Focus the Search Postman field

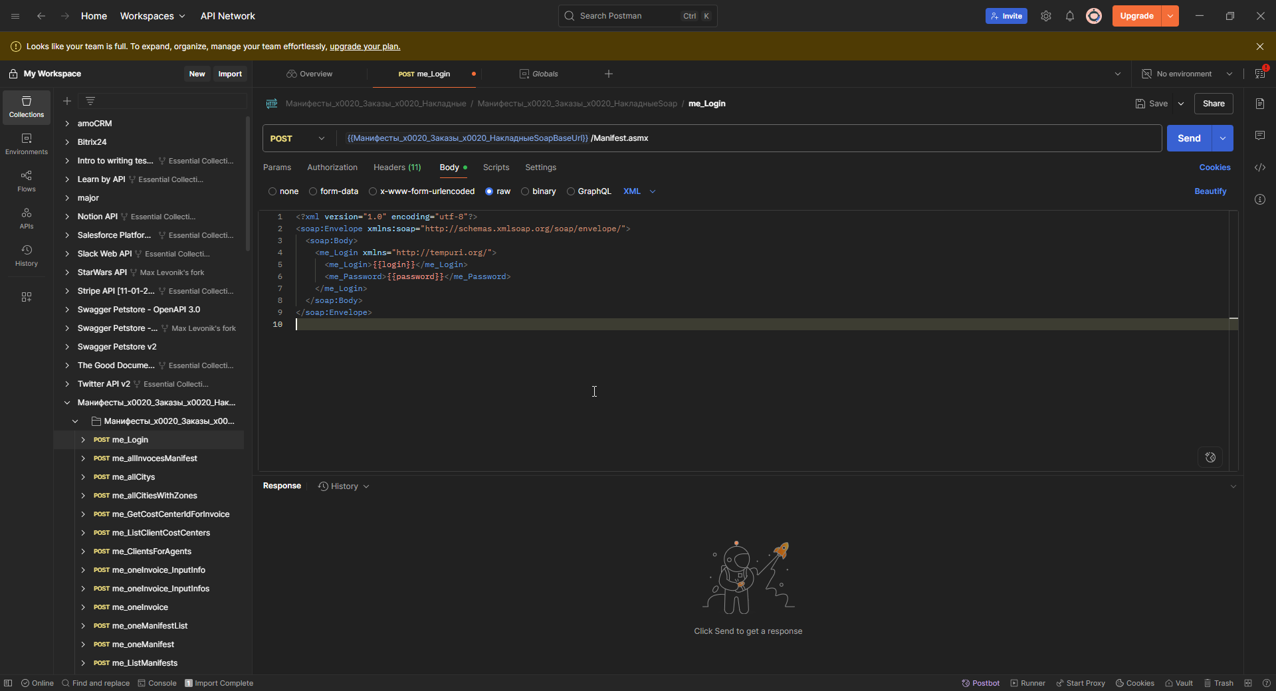[x=638, y=16]
